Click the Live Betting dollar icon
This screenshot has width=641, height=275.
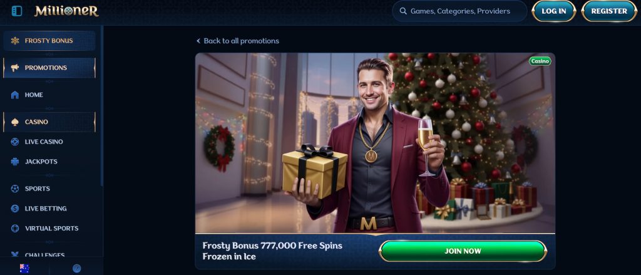[15, 209]
